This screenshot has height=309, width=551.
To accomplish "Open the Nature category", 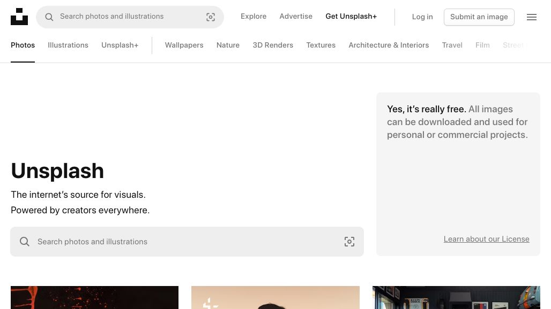I will 228,45.
